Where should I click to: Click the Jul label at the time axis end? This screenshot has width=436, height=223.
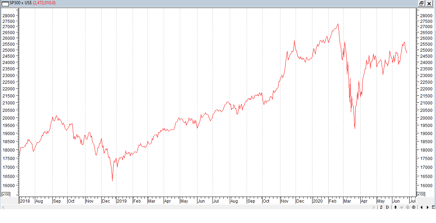[x=413, y=201]
